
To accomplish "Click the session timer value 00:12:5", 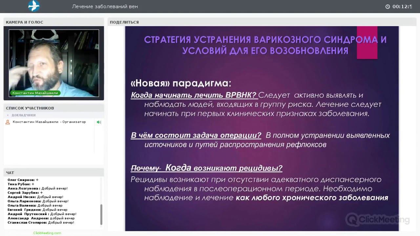I will 403,7.
